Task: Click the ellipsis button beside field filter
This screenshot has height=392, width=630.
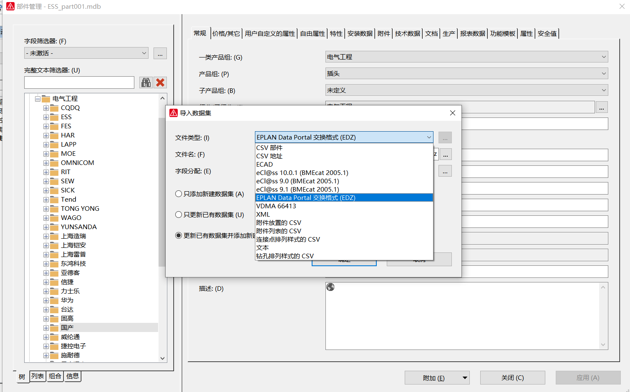Action: 160,53
